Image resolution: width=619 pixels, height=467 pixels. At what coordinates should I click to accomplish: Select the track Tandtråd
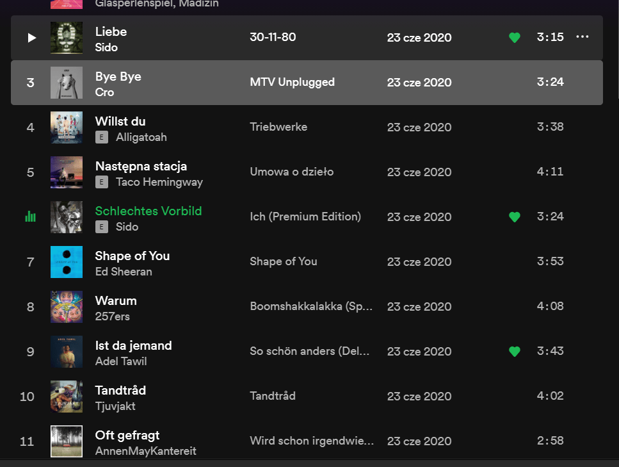(120, 390)
